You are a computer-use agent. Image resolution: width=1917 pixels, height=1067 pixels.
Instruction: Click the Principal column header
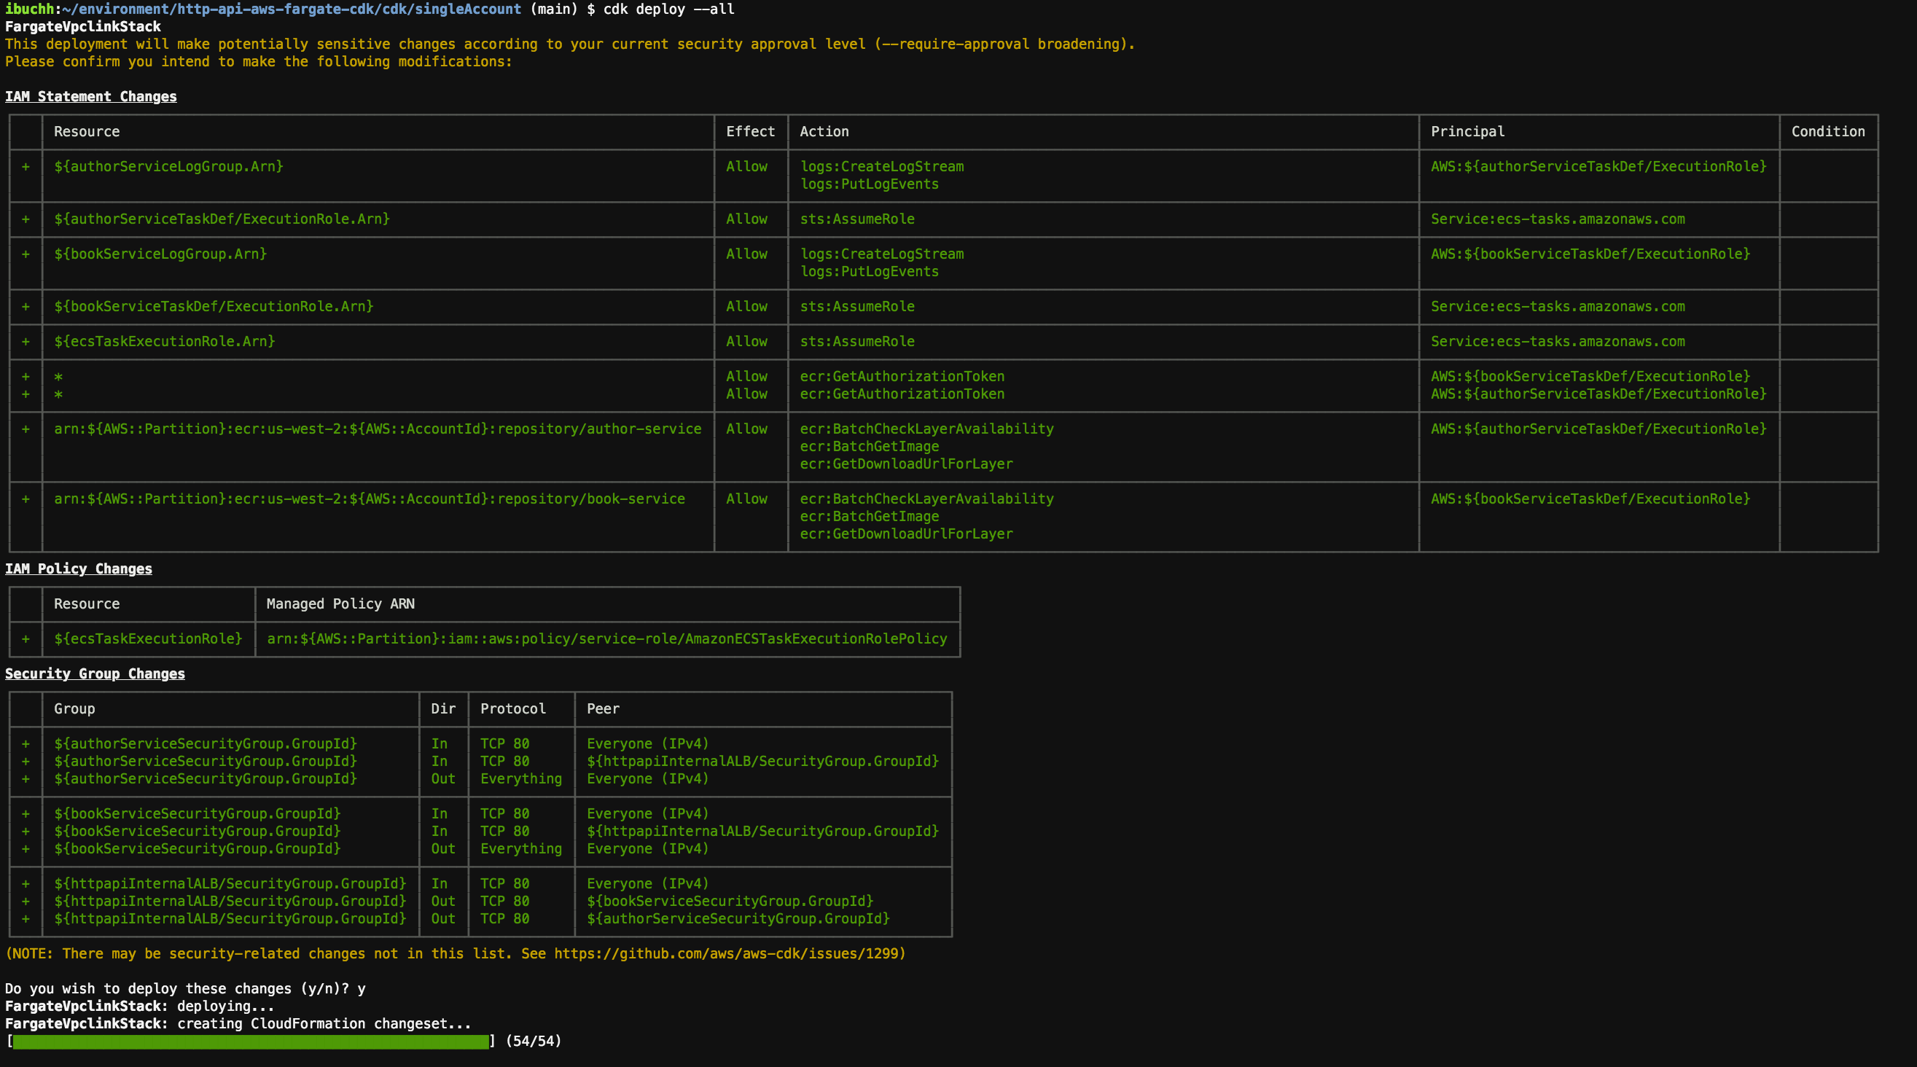[1467, 132]
